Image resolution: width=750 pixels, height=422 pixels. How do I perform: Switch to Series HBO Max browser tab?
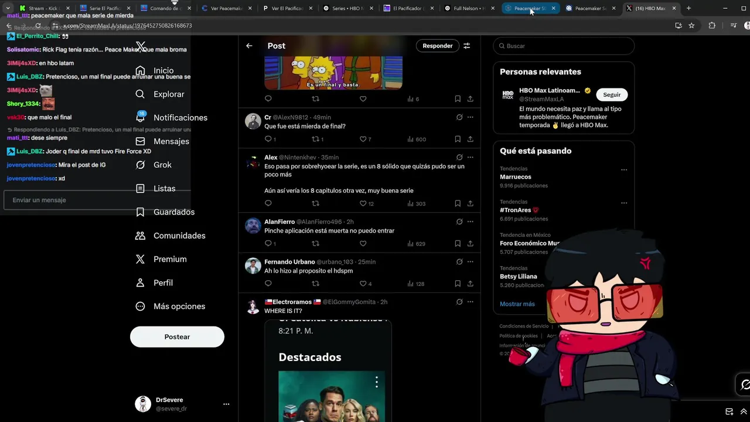tap(349, 8)
